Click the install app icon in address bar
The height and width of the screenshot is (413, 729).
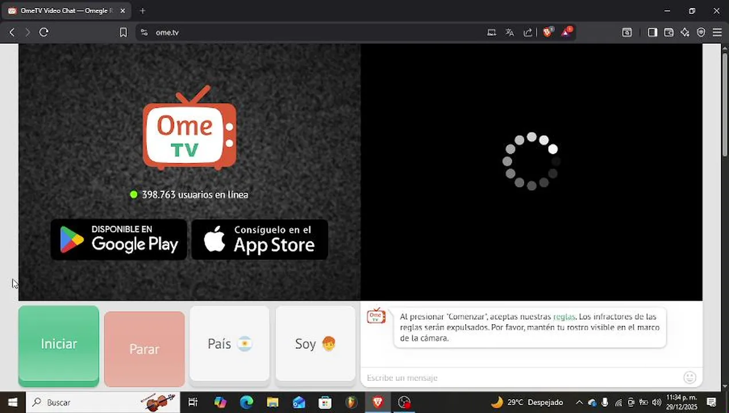click(x=492, y=33)
